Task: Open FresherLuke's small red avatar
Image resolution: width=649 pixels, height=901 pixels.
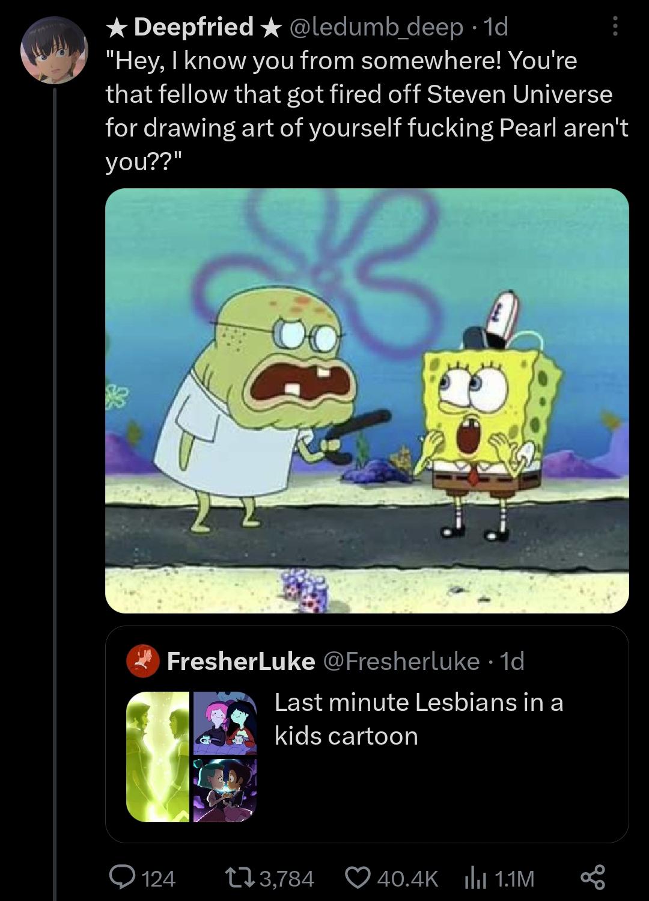Action: (x=143, y=661)
